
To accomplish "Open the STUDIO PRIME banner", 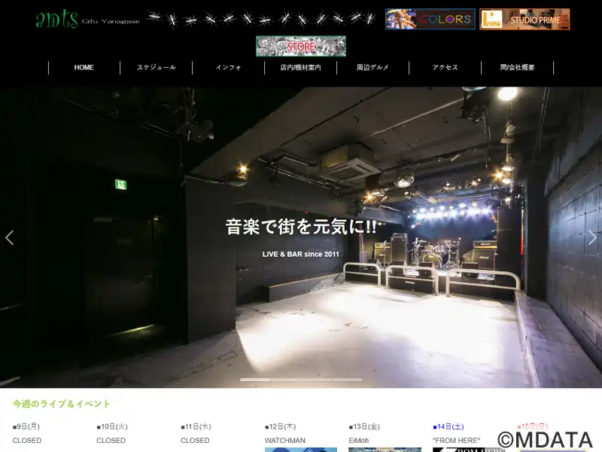I will (x=524, y=19).
